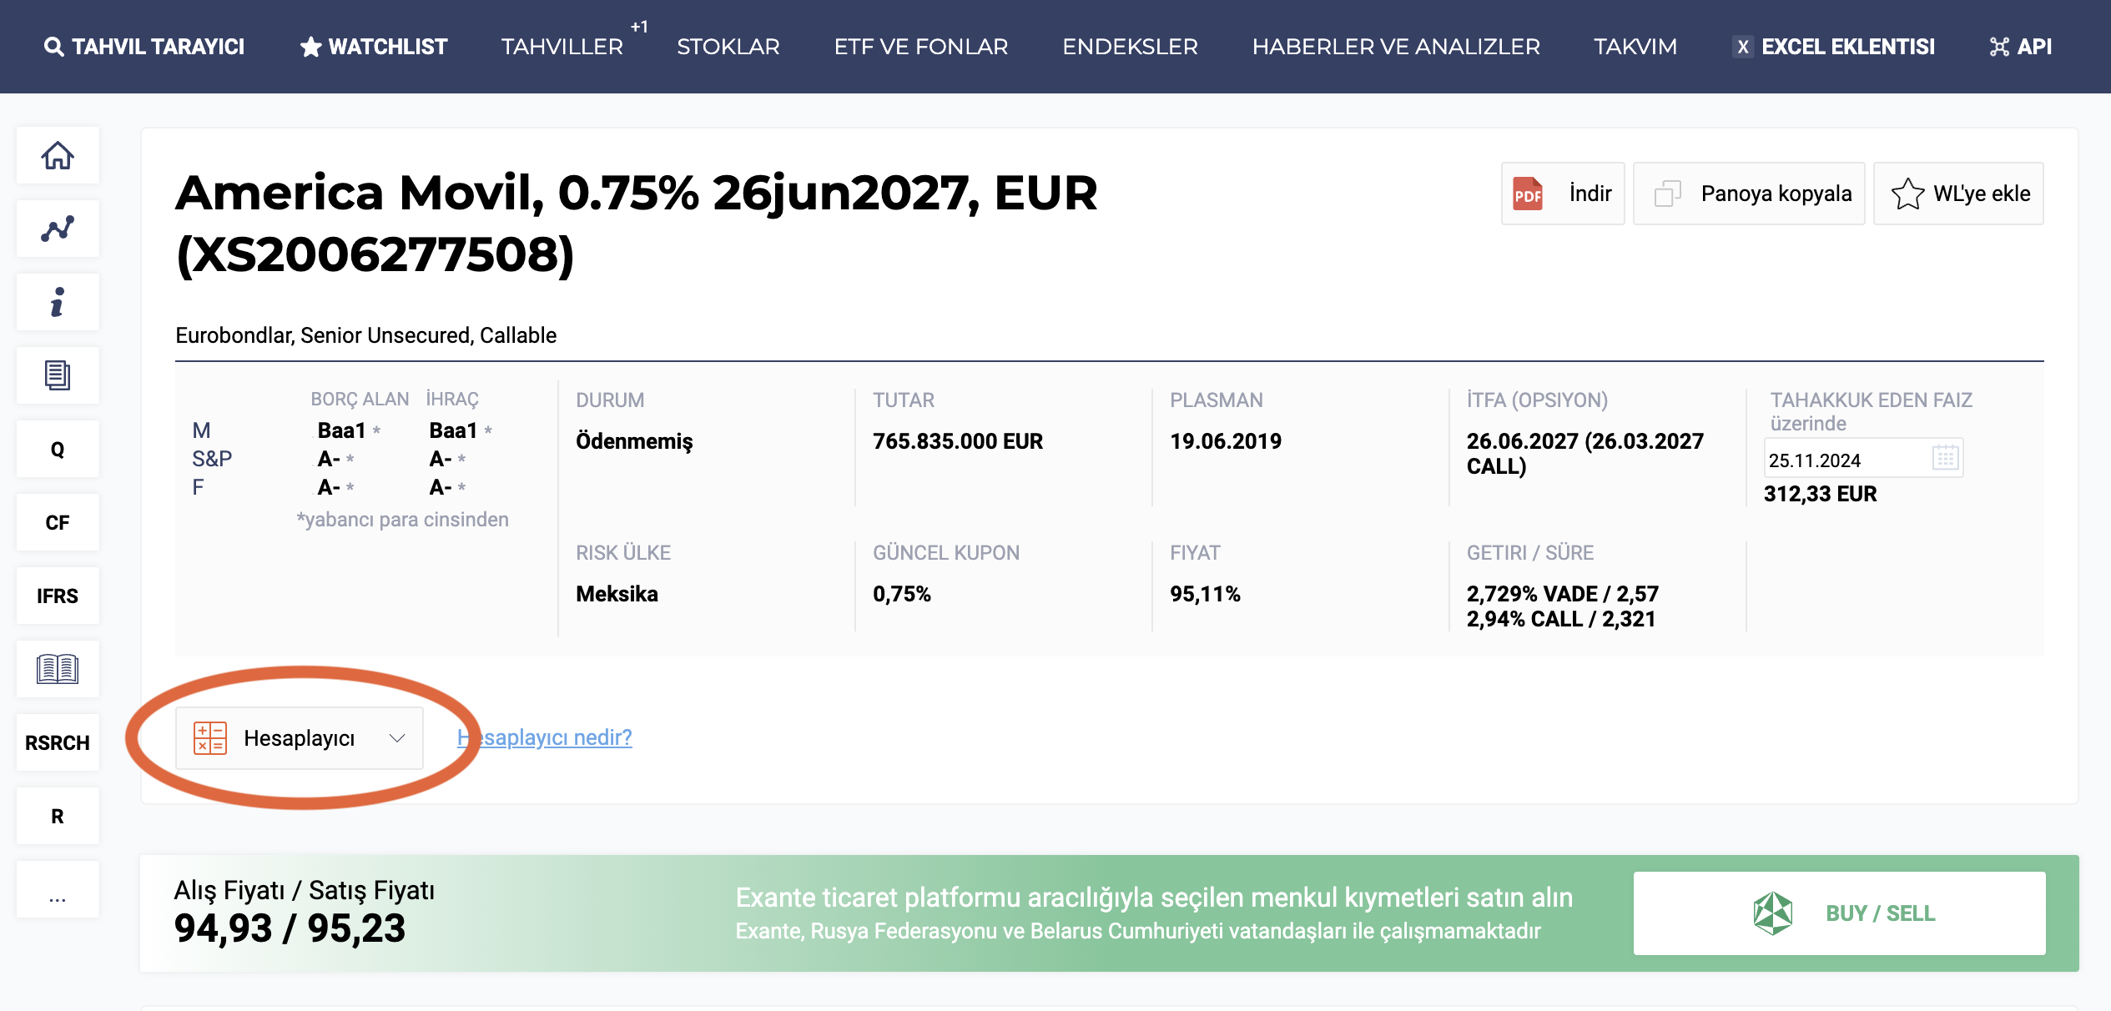Image resolution: width=2111 pixels, height=1011 pixels.
Task: Click the home icon in sidebar
Action: point(58,156)
